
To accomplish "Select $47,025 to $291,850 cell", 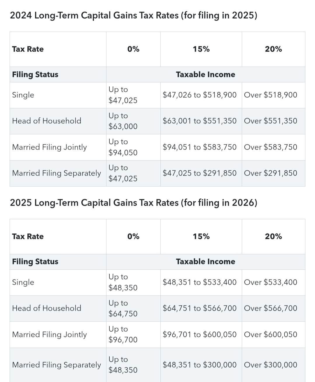I will 201,173.
